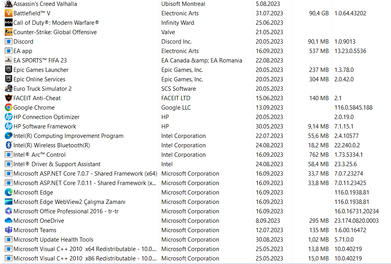Click the EA app icon

(9, 51)
